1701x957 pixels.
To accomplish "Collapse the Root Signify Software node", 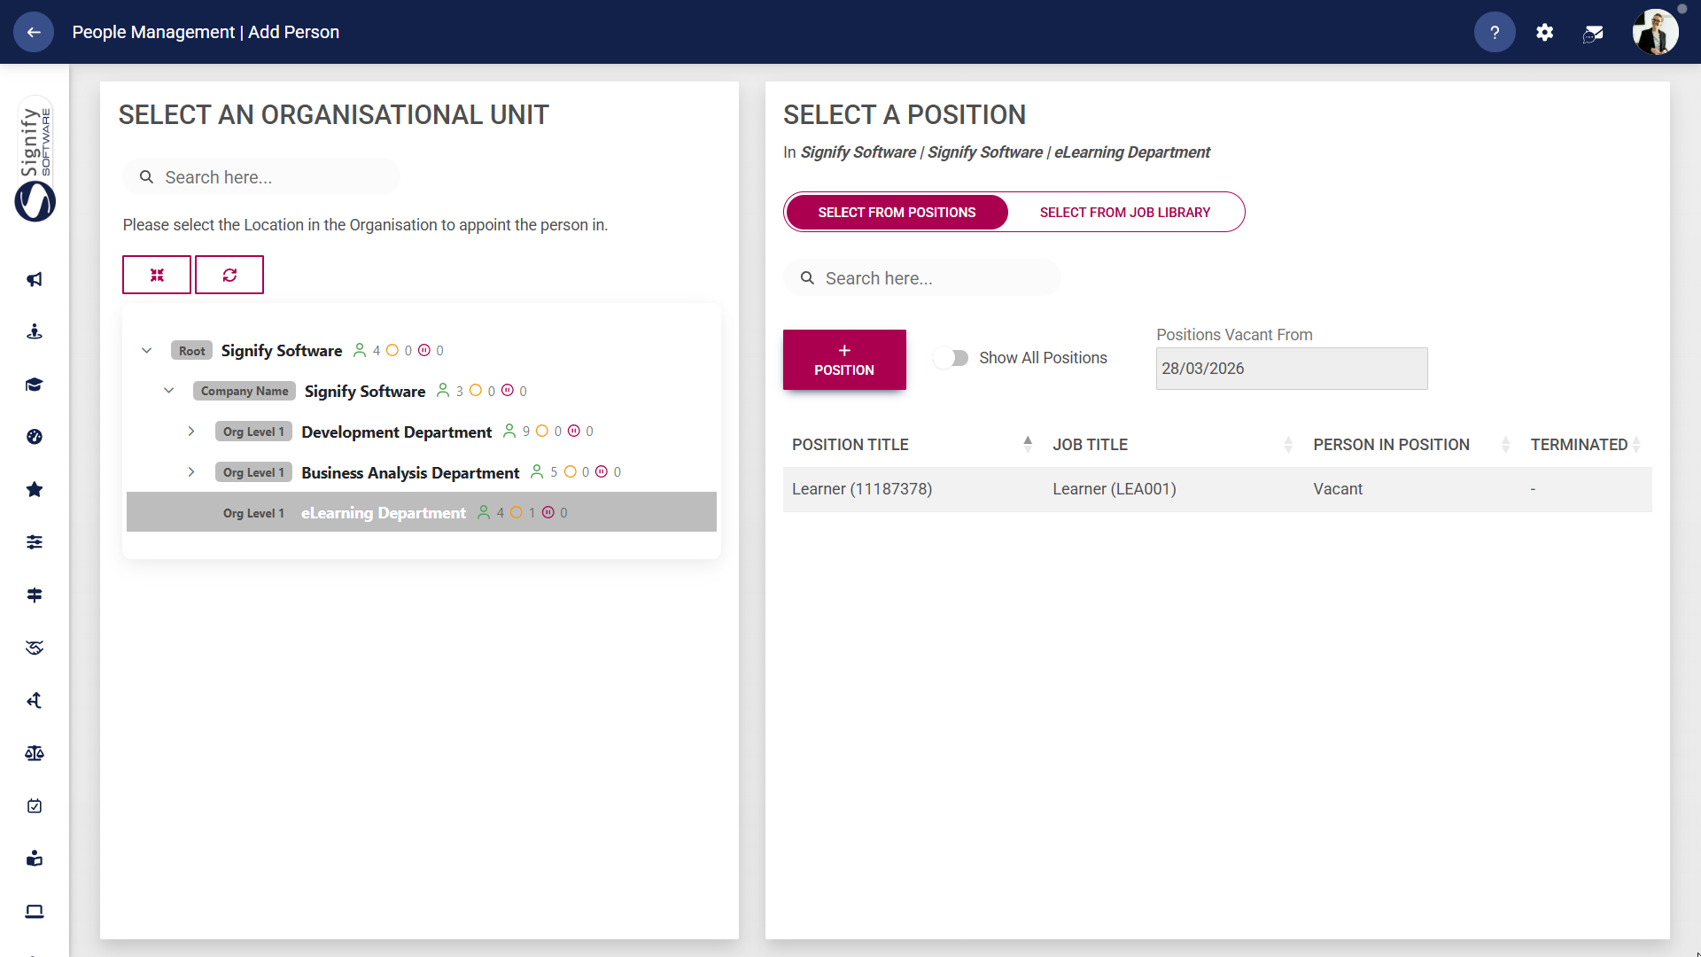I will tap(147, 350).
